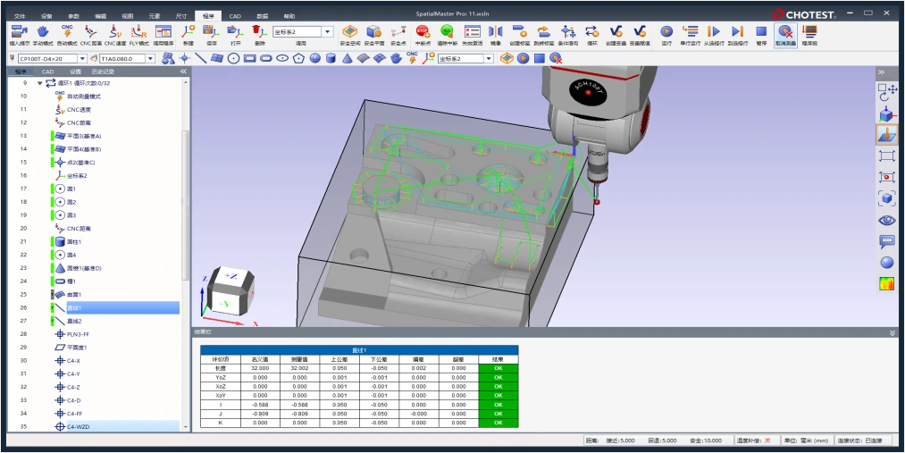Select the cone element tool in second toolbar
Viewport: 905px width, 453px height.
coord(348,58)
